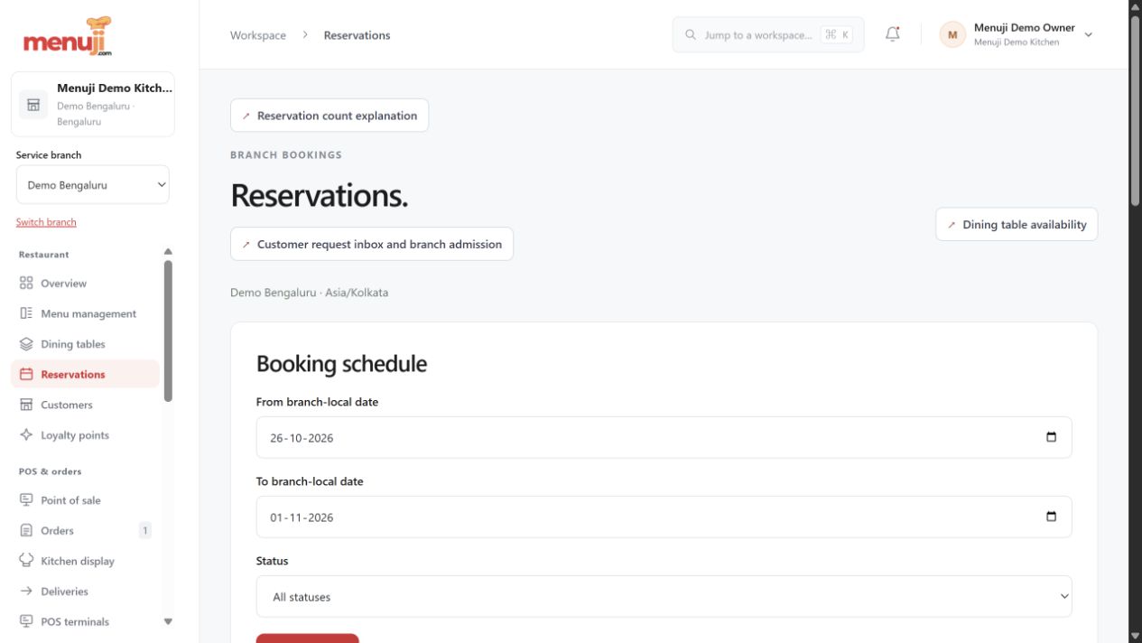Click the Workspace breadcrumb
This screenshot has width=1142, height=643.
click(x=258, y=35)
